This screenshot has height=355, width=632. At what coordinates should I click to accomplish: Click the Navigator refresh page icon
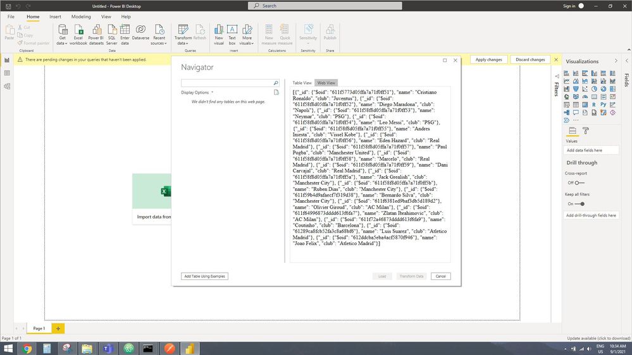[276, 93]
